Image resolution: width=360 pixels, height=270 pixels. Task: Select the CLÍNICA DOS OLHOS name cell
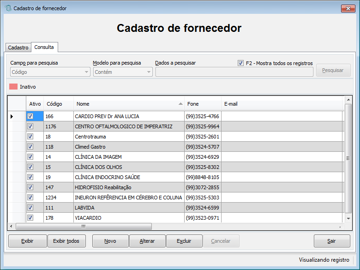click(x=129, y=167)
